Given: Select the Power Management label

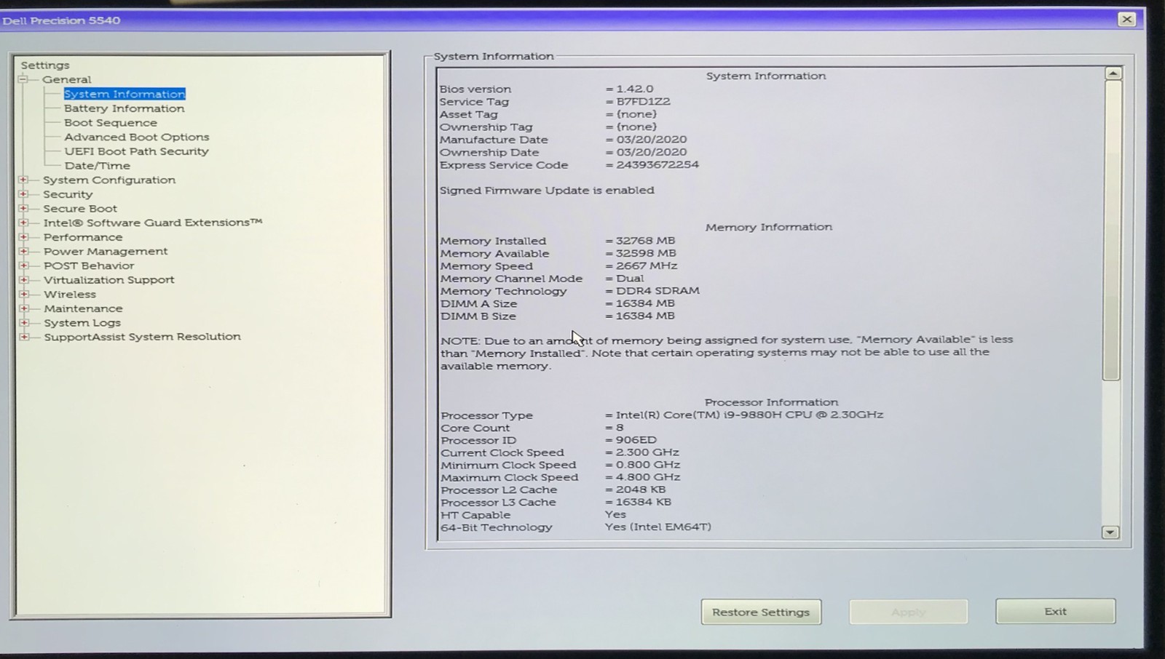Looking at the screenshot, I should tap(106, 251).
